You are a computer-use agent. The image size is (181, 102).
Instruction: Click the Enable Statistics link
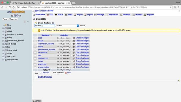pyautogui.click(x=45, y=77)
